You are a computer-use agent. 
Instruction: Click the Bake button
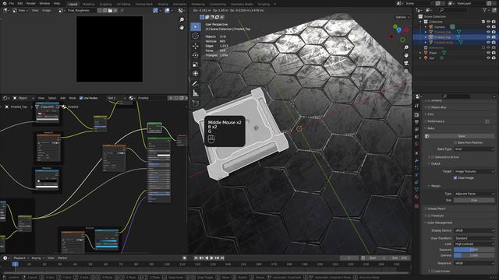[462, 136]
